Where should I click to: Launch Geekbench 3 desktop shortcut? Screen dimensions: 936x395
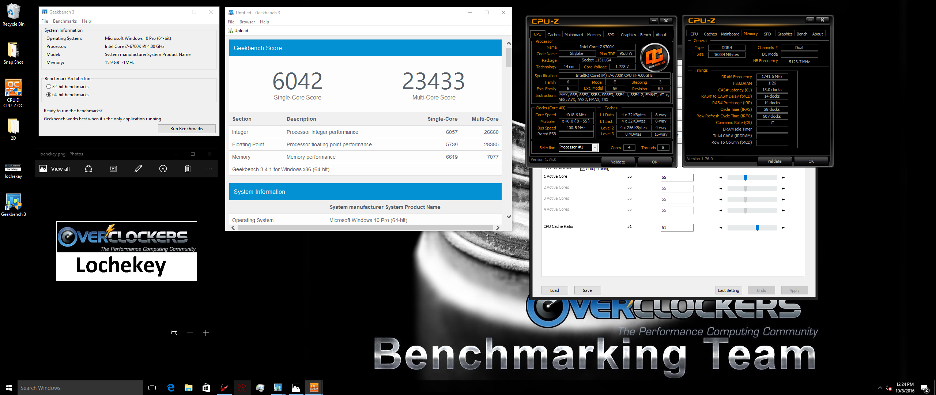click(x=13, y=205)
